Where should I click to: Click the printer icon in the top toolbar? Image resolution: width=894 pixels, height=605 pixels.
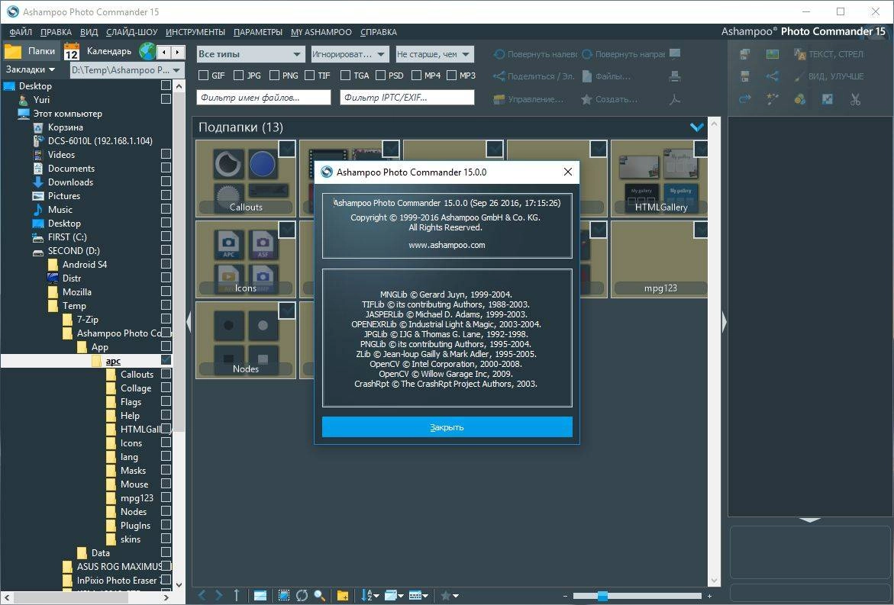pyautogui.click(x=675, y=76)
